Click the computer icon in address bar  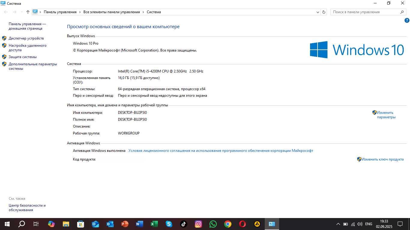(x=35, y=12)
